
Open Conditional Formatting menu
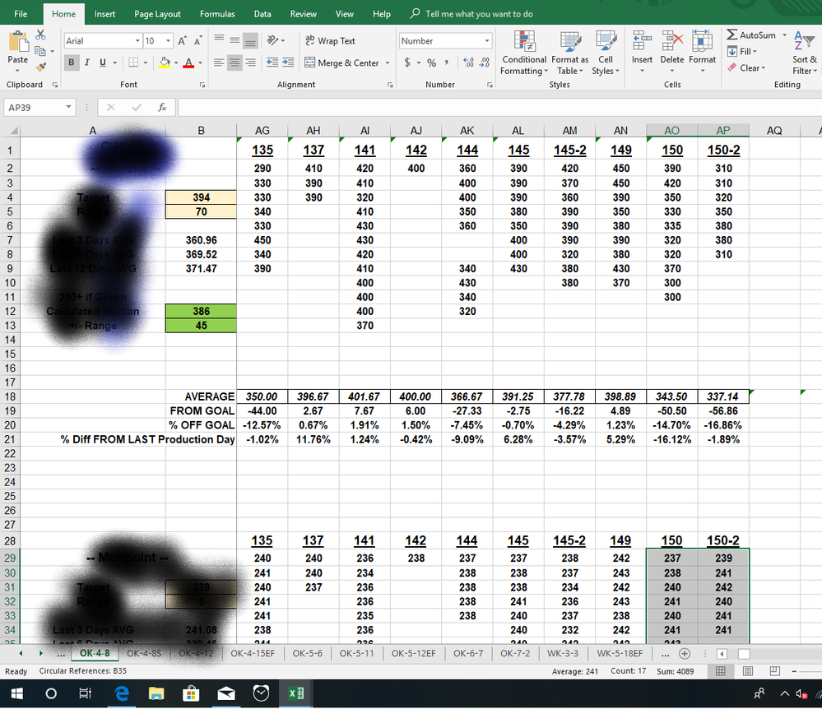pyautogui.click(x=524, y=53)
